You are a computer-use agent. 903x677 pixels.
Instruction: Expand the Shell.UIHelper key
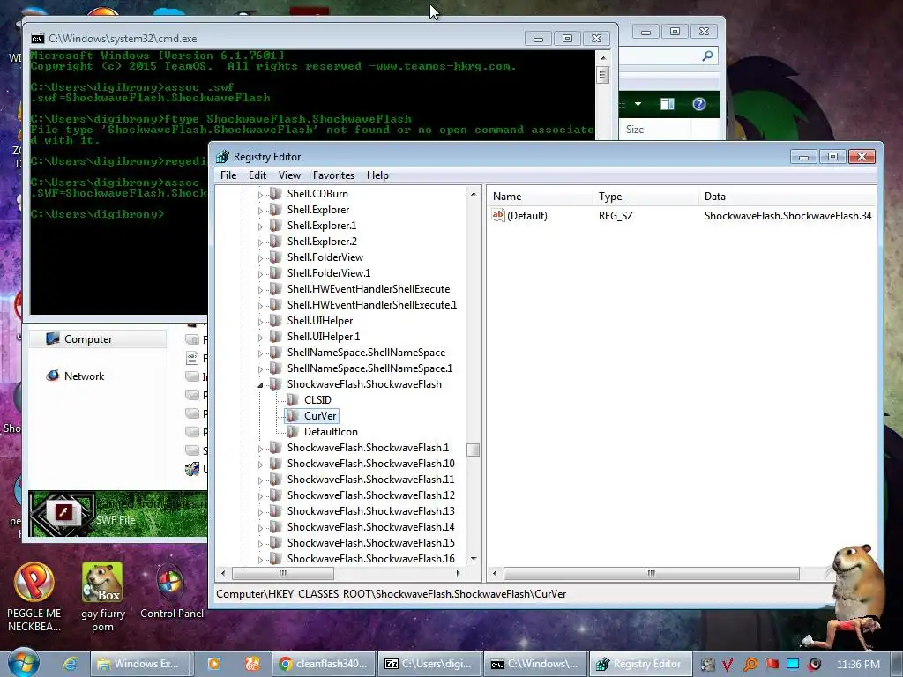(x=260, y=321)
